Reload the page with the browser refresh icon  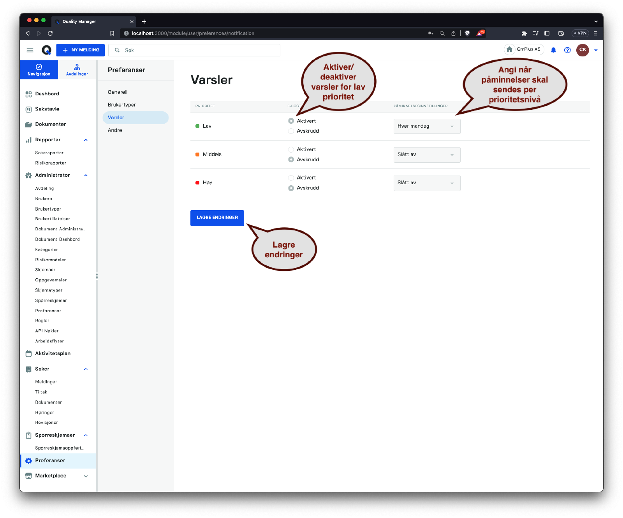[50, 33]
